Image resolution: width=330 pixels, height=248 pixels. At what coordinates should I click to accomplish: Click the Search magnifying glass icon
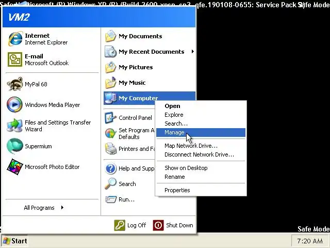pos(110,184)
